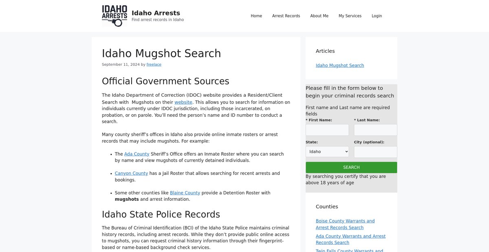
Task: Focus the City (optional) input field
Action: (376, 152)
